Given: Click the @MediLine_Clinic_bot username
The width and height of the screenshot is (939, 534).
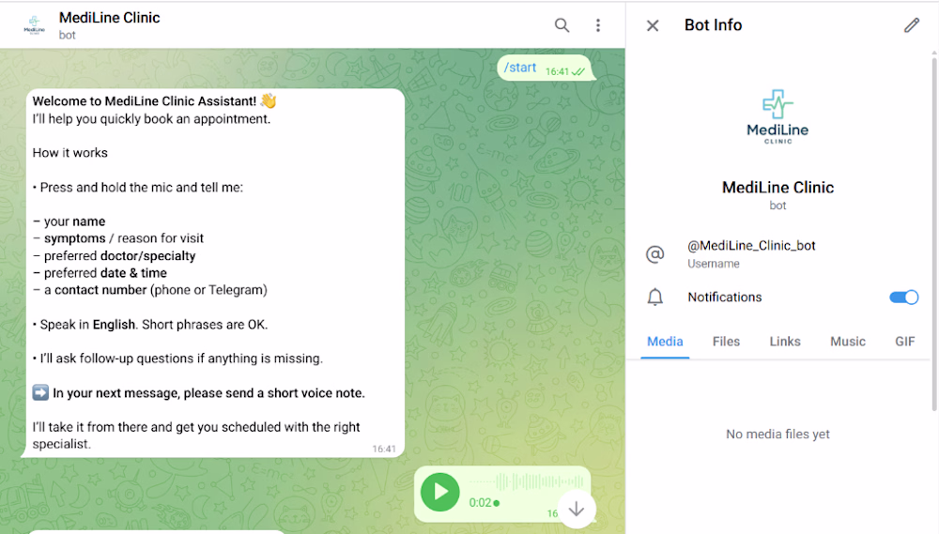Looking at the screenshot, I should coord(751,246).
